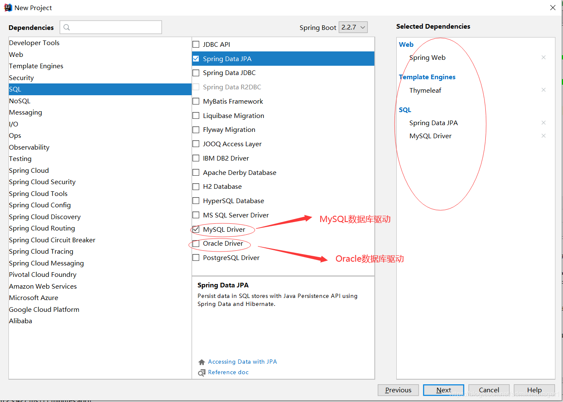Screen dimensions: 563x402
Task: Remove MySQL Driver from selected dependencies
Action: 544,136
